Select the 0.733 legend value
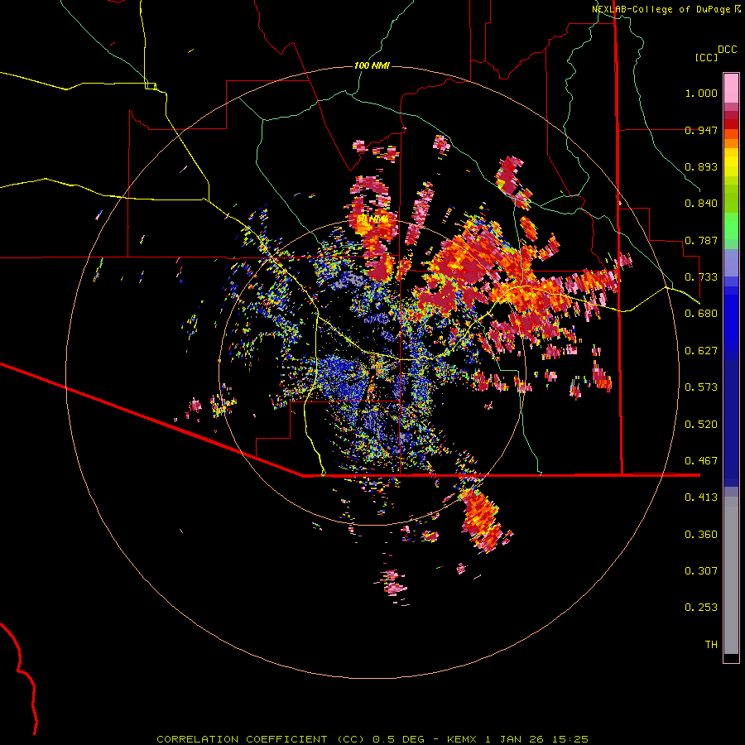745x745 pixels. point(701,277)
